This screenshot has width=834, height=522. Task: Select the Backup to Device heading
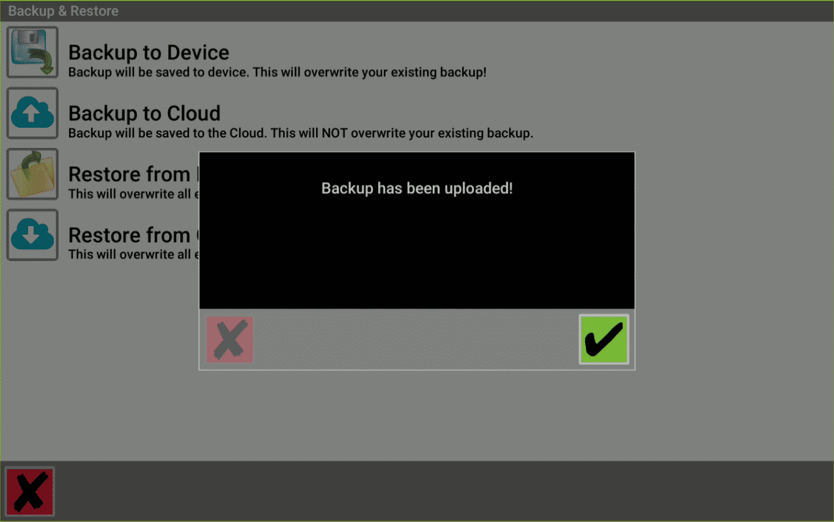click(149, 53)
